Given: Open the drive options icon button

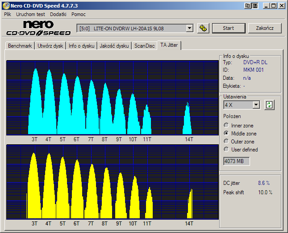Looking at the screenshot, I should click(x=203, y=28).
